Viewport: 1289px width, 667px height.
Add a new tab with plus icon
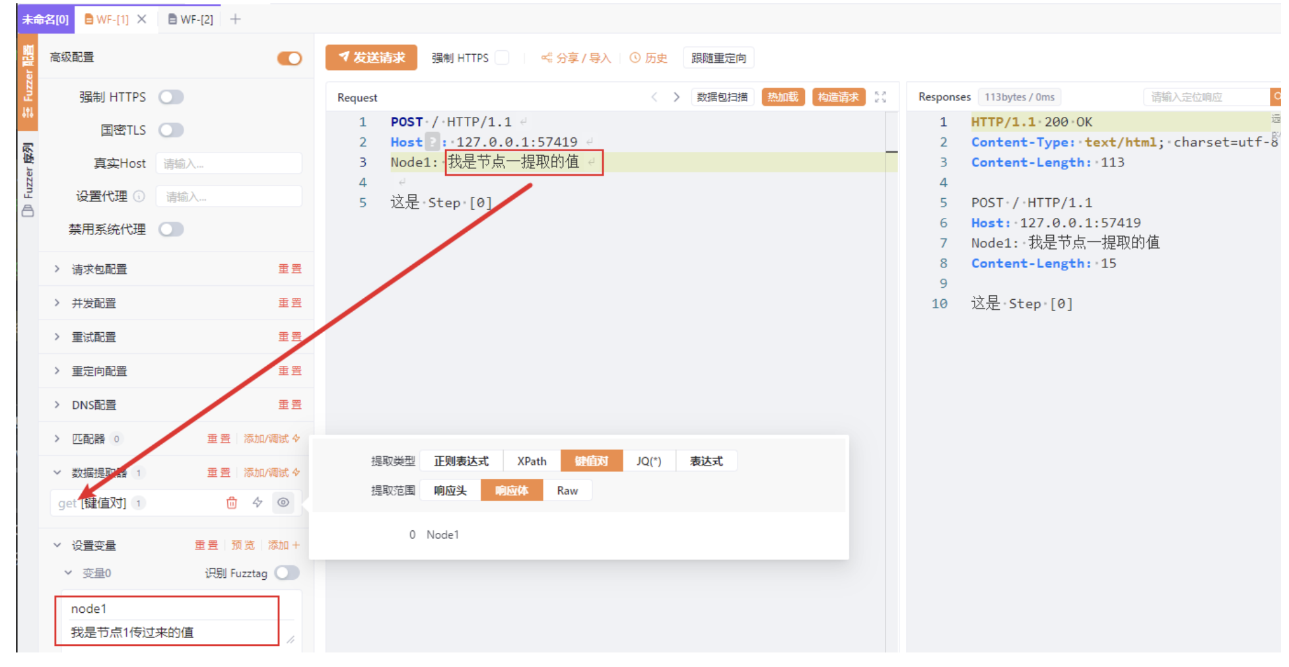[235, 19]
